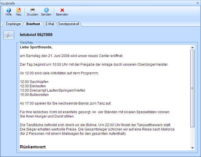Click the line 12:30 Eierlaufen
The height and width of the screenshot is (157, 201).
tap(33, 86)
